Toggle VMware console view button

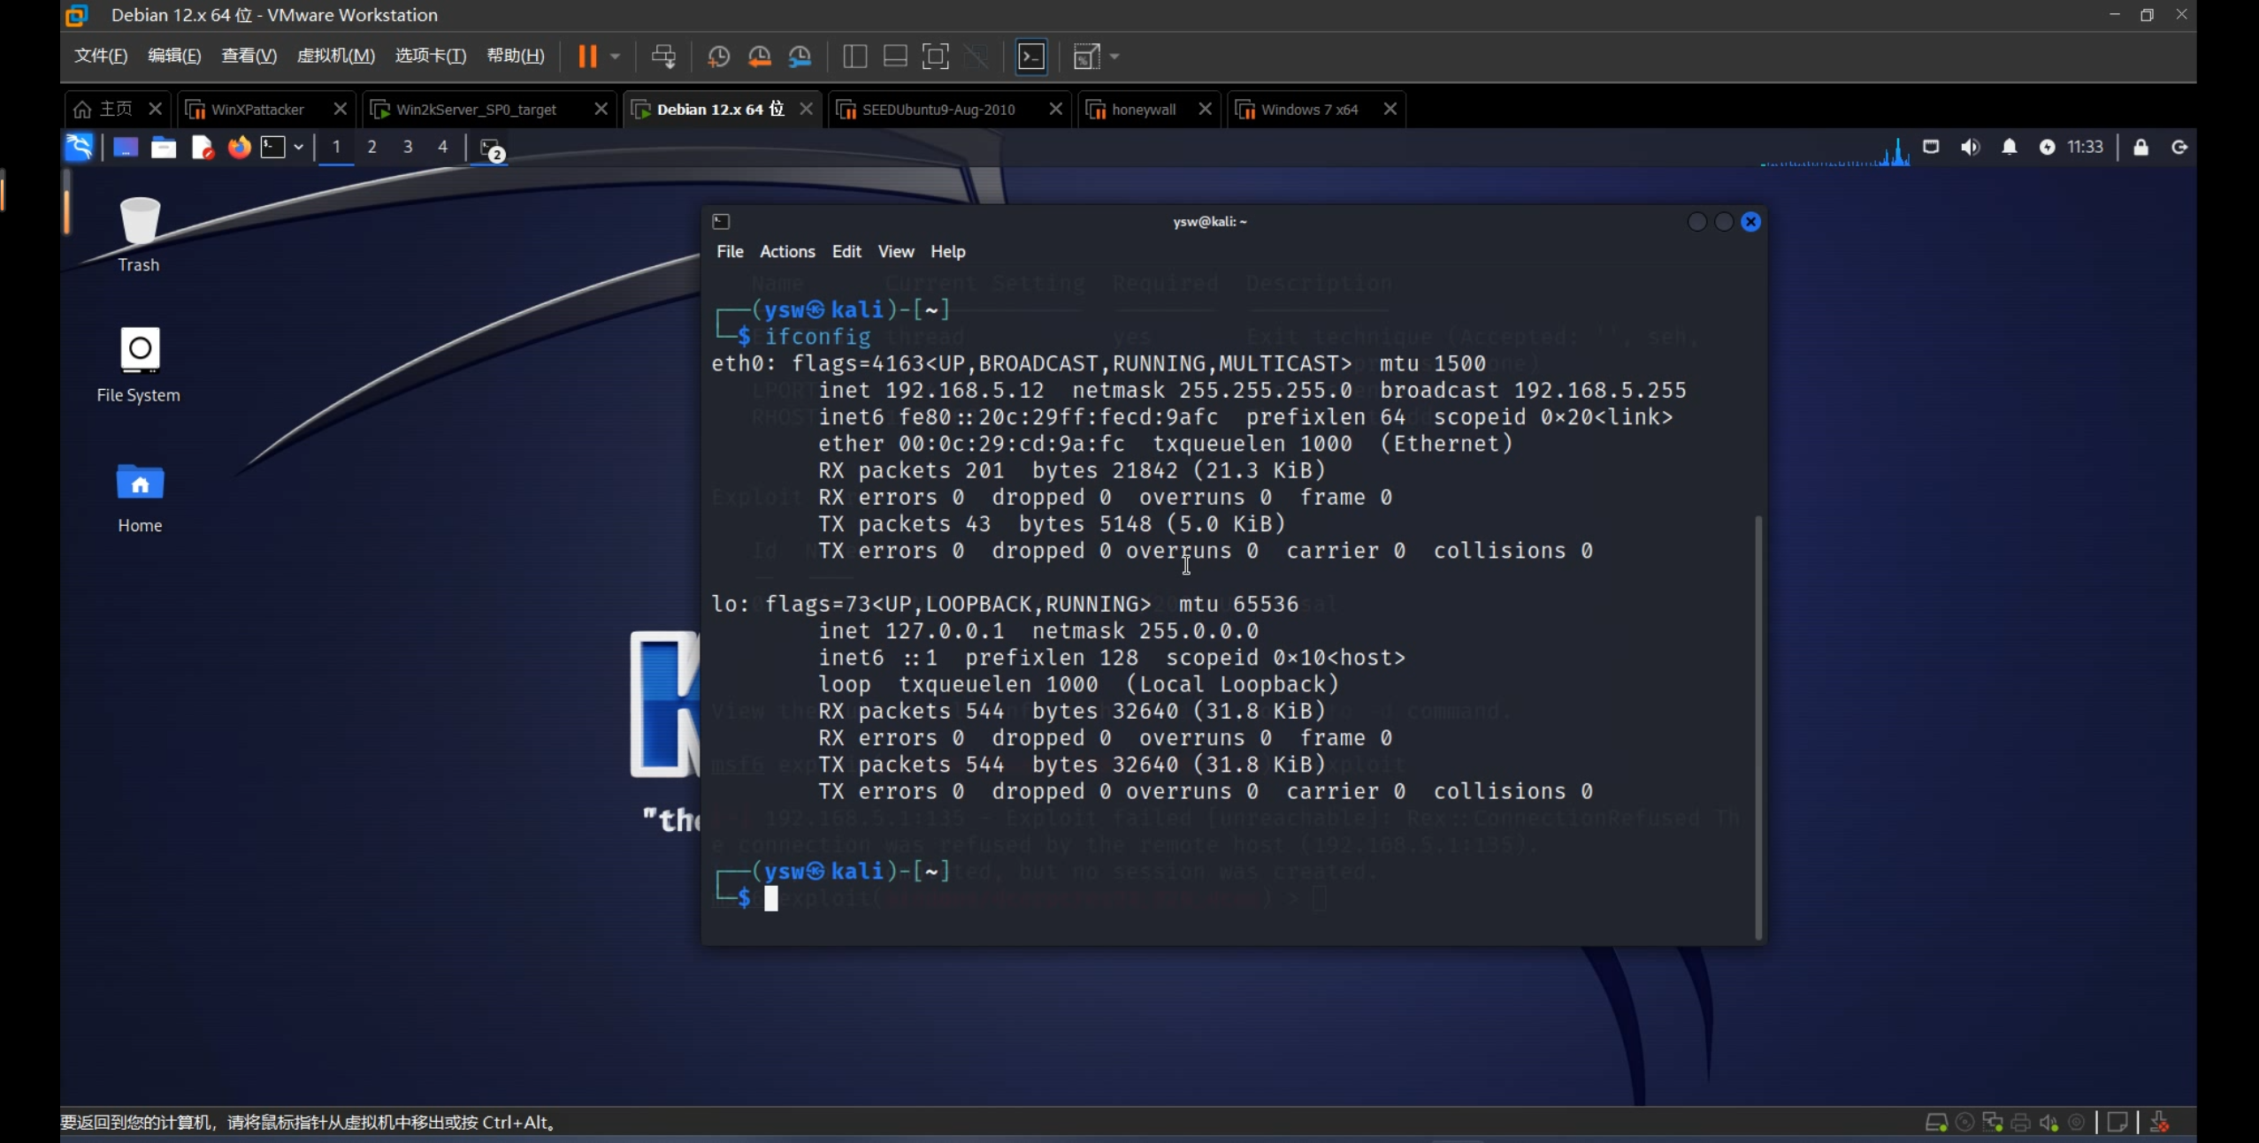pos(1031,57)
